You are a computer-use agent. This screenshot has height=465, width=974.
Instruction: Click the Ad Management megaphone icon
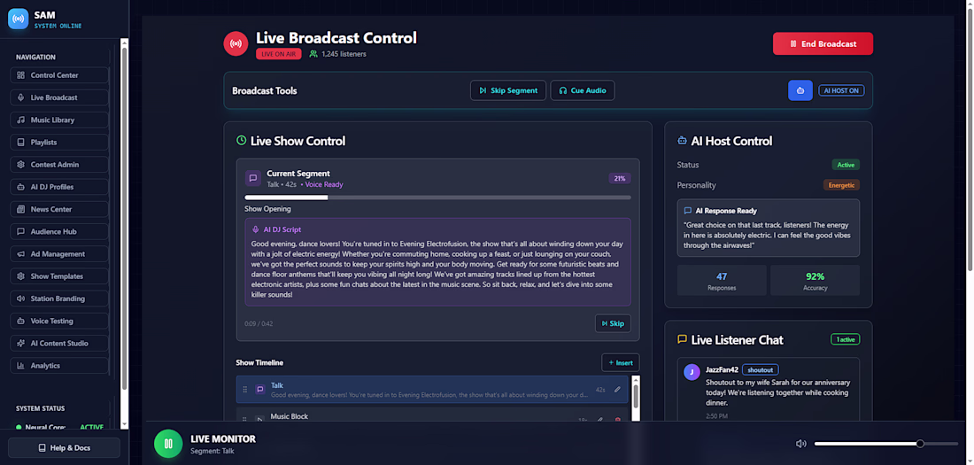pyautogui.click(x=20, y=254)
